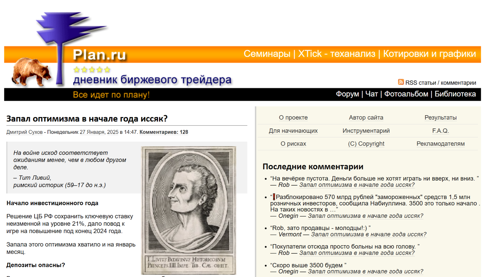Open article link under Rob's 'На вечёрке пустота' comment

point(357,185)
